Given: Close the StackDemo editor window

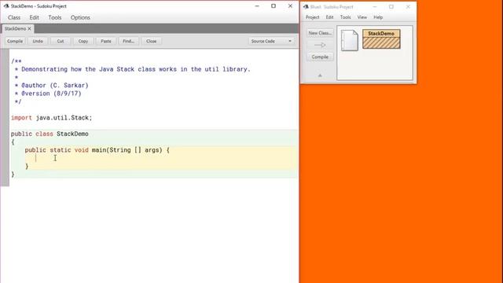Looking at the screenshot, I should click(290, 6).
